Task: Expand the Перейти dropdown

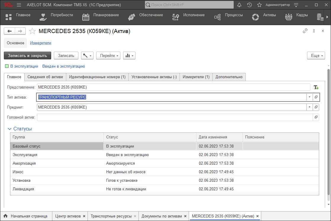Action: pyautogui.click(x=108, y=55)
